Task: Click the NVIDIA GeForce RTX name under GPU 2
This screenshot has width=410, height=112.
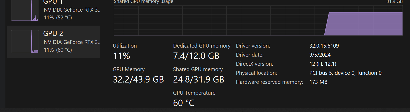Action: 72,42
